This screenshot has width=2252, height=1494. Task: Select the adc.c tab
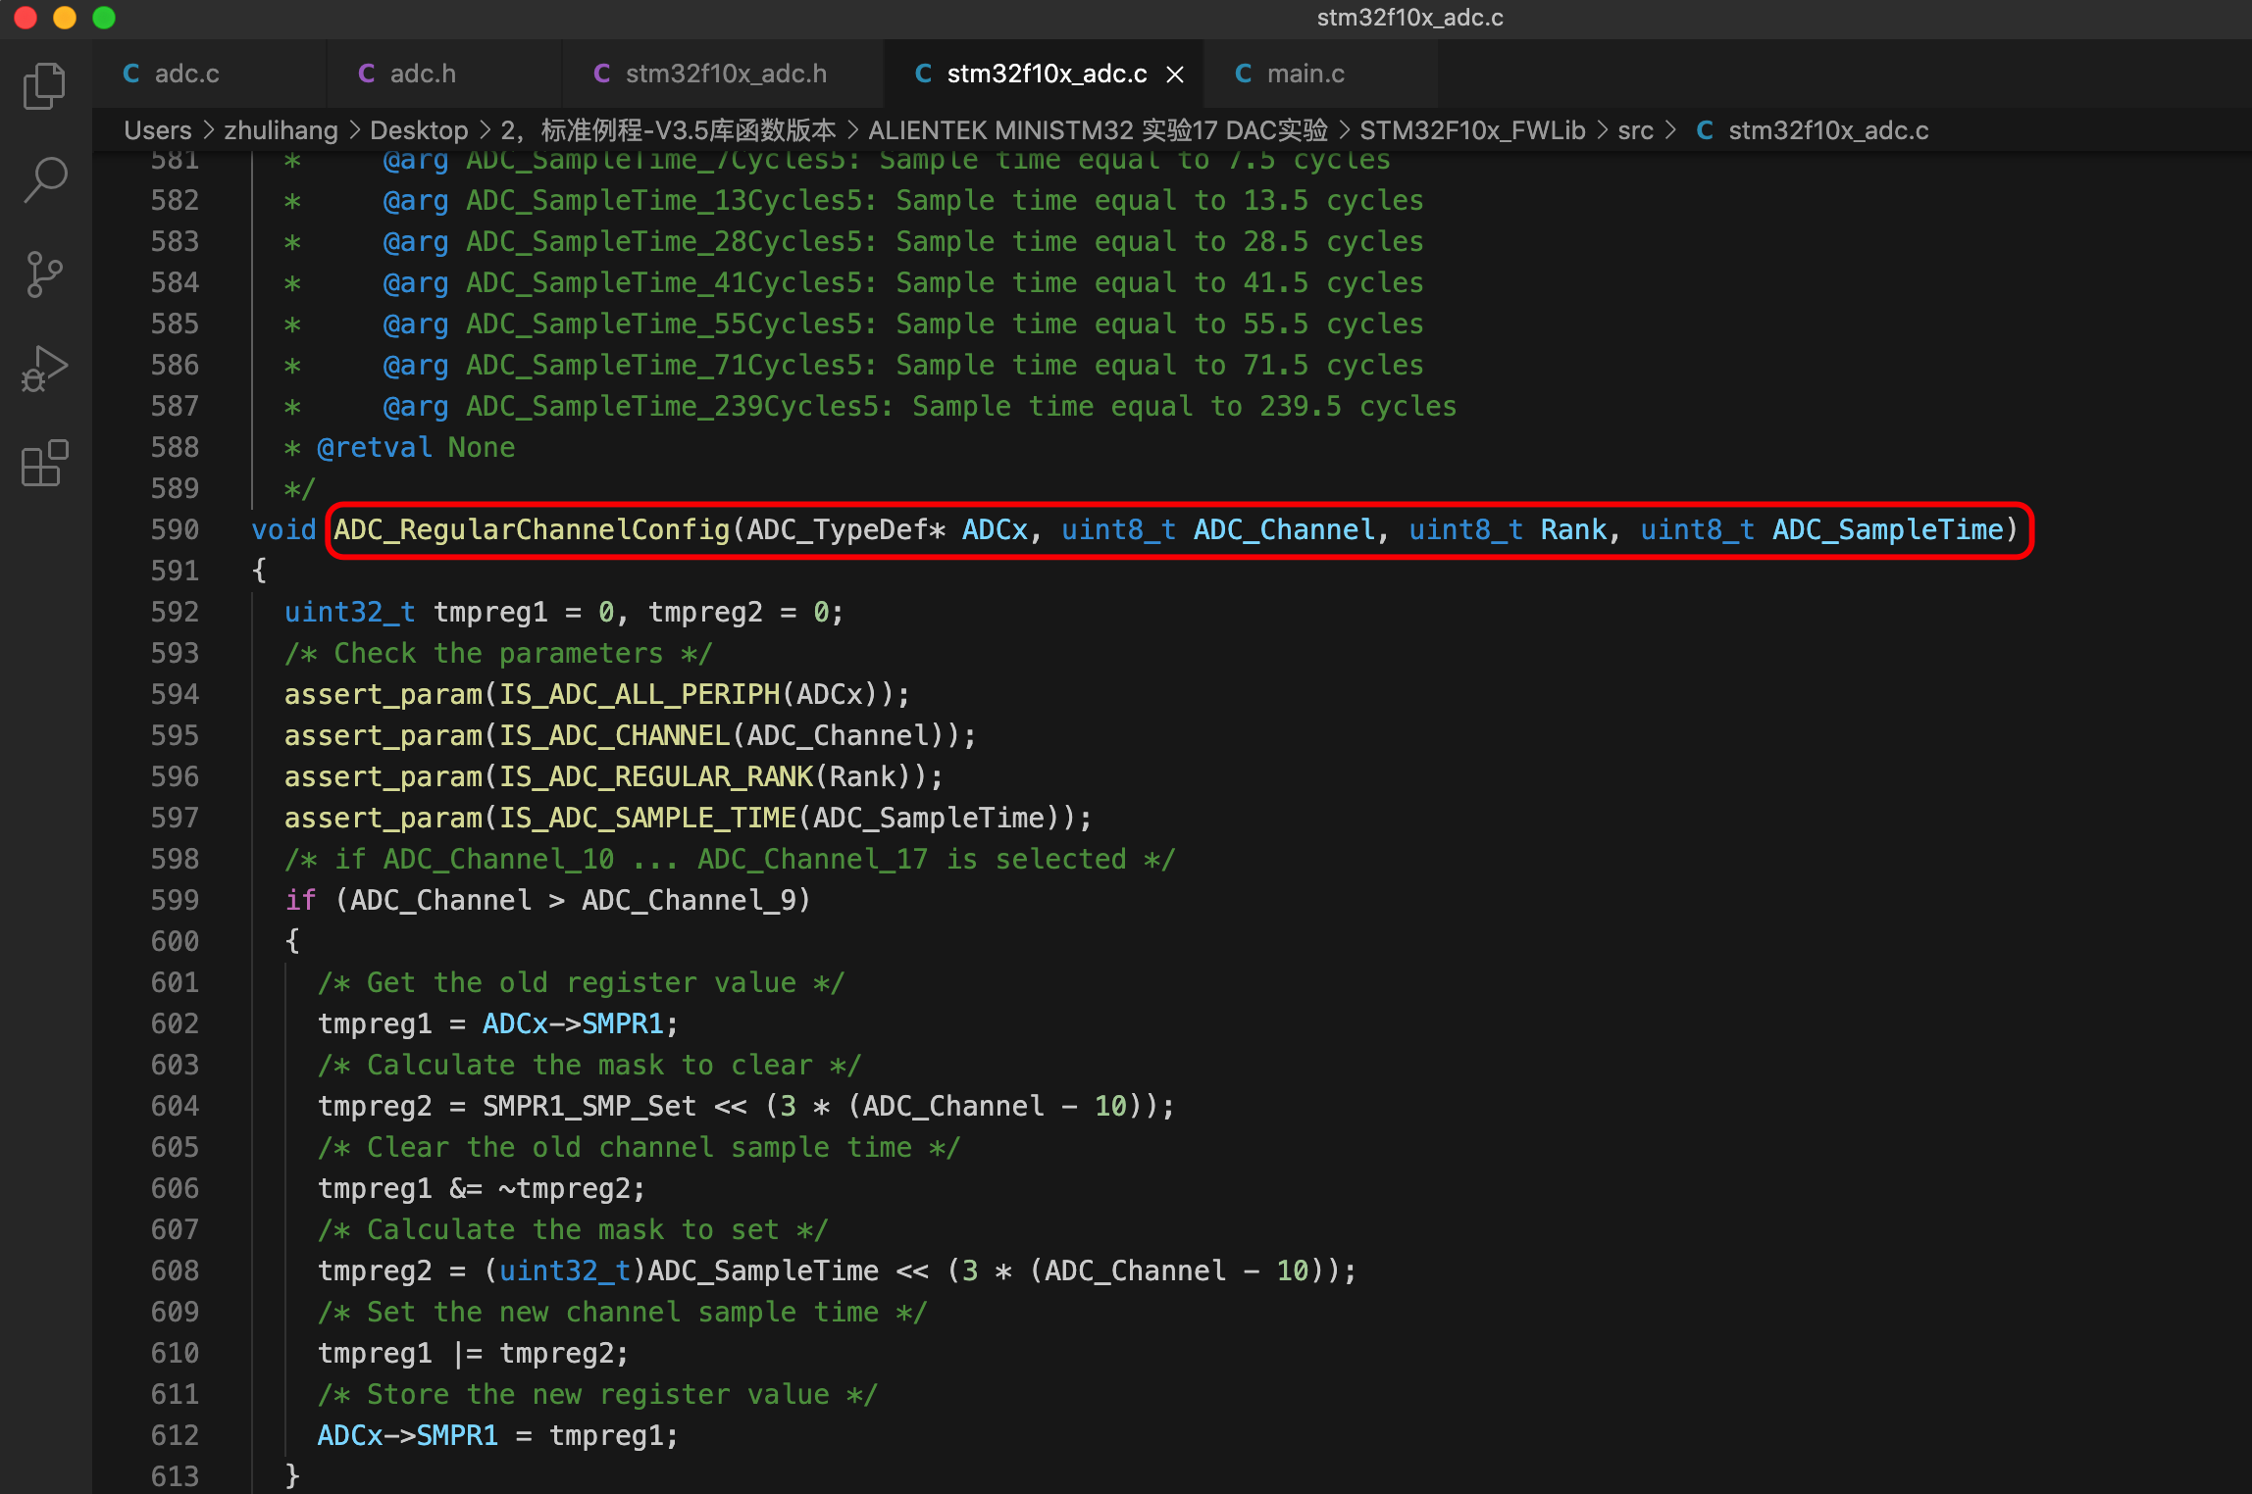coord(187,74)
